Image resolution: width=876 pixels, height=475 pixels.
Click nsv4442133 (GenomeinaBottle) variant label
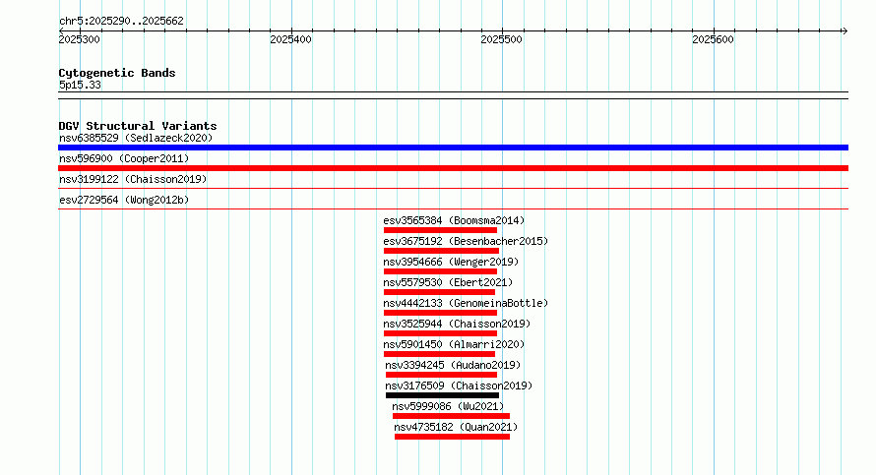(x=466, y=303)
